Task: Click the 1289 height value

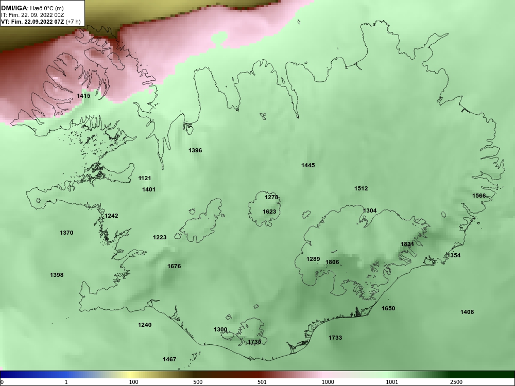Action: pyautogui.click(x=313, y=259)
